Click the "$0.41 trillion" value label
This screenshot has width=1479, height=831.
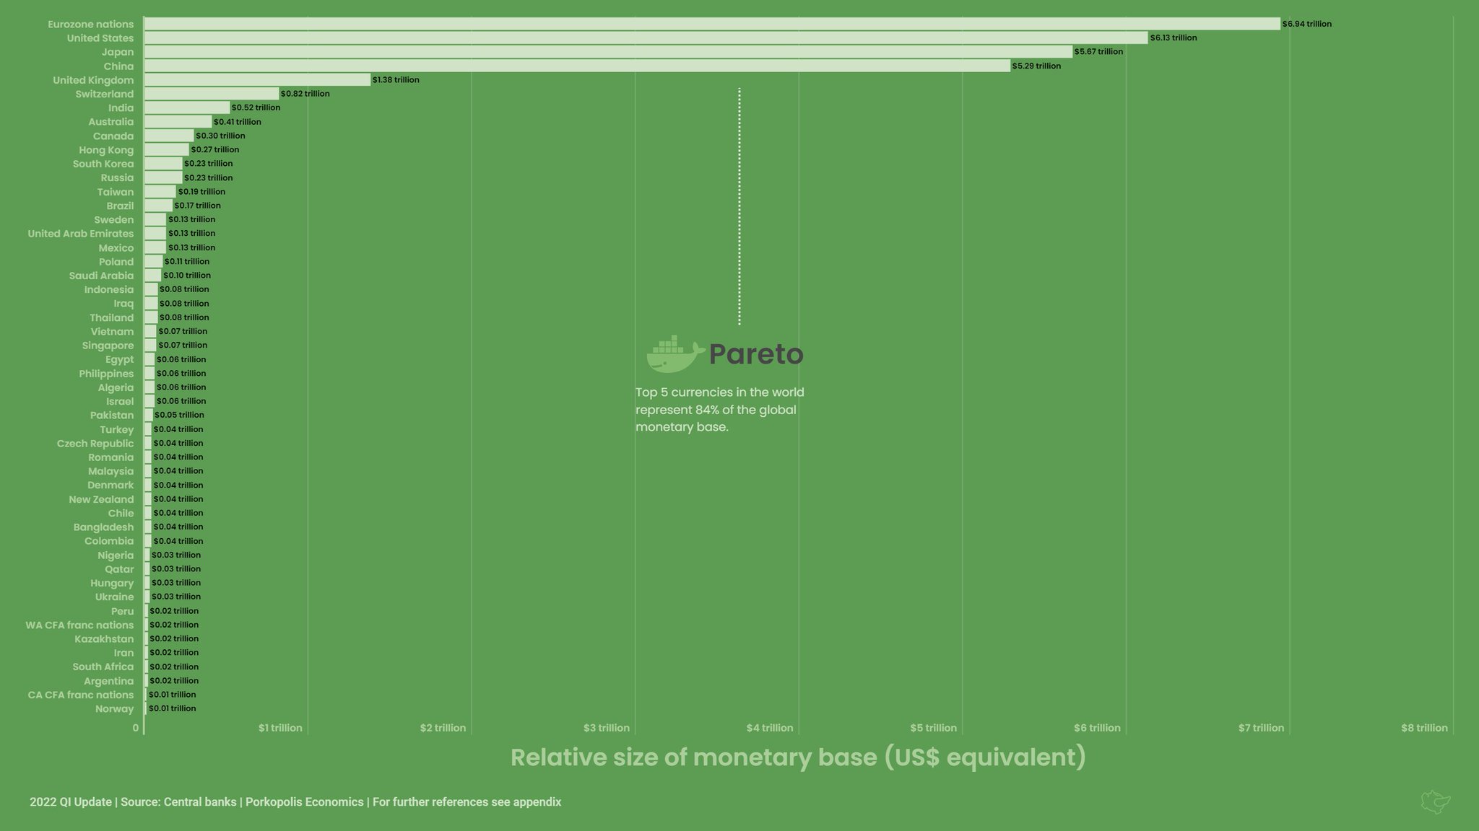coord(238,122)
